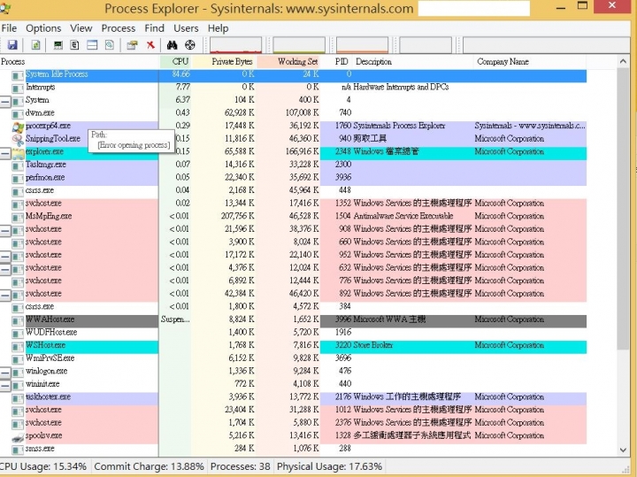
Task: Click the icon beside WSHost.exe
Action: 18,347
